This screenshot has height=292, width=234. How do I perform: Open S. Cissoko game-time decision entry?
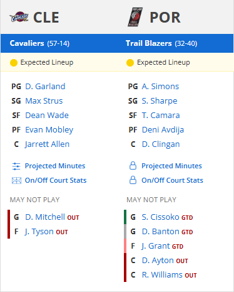point(161,217)
